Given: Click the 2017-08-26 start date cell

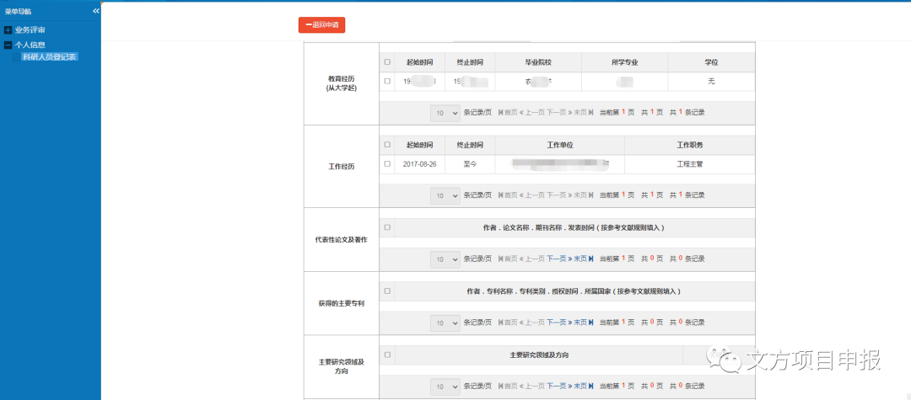Looking at the screenshot, I should tap(419, 165).
